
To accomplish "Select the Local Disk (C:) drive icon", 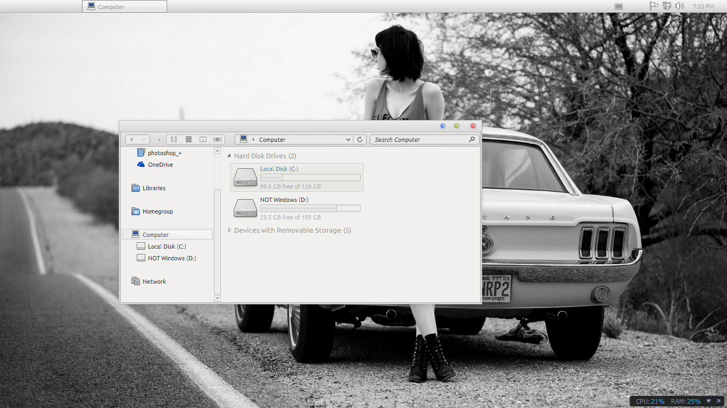I will 245,177.
